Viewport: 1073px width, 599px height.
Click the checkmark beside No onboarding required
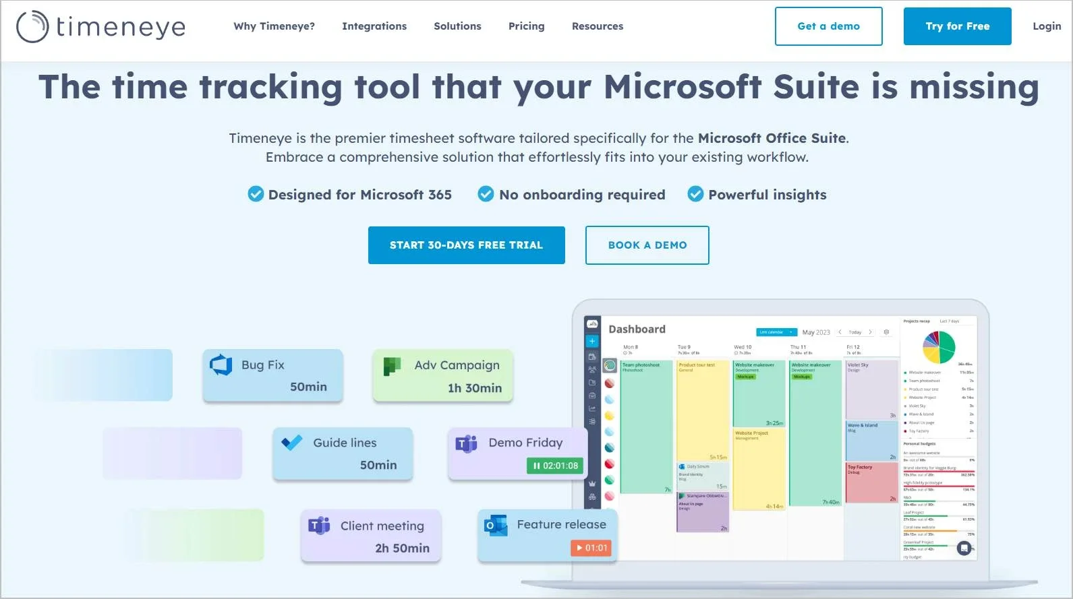486,194
